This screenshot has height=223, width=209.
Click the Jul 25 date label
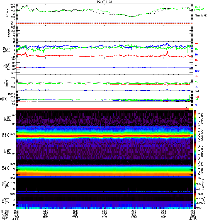(193, 219)
